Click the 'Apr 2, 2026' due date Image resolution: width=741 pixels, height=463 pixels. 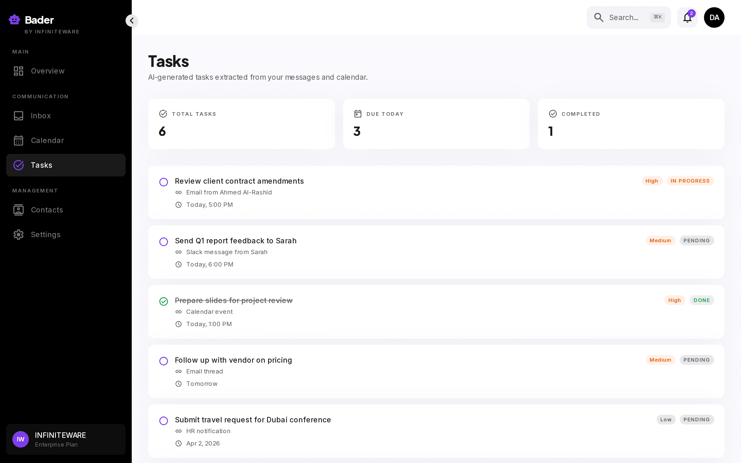[x=203, y=444]
